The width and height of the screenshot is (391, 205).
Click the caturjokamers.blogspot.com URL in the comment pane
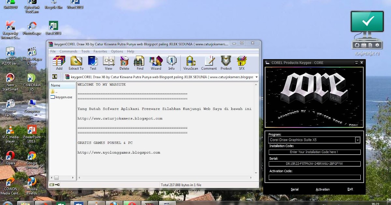point(120,118)
